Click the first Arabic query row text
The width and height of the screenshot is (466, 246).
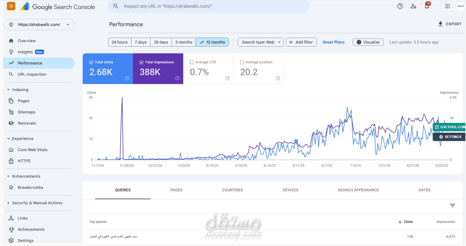point(113,236)
